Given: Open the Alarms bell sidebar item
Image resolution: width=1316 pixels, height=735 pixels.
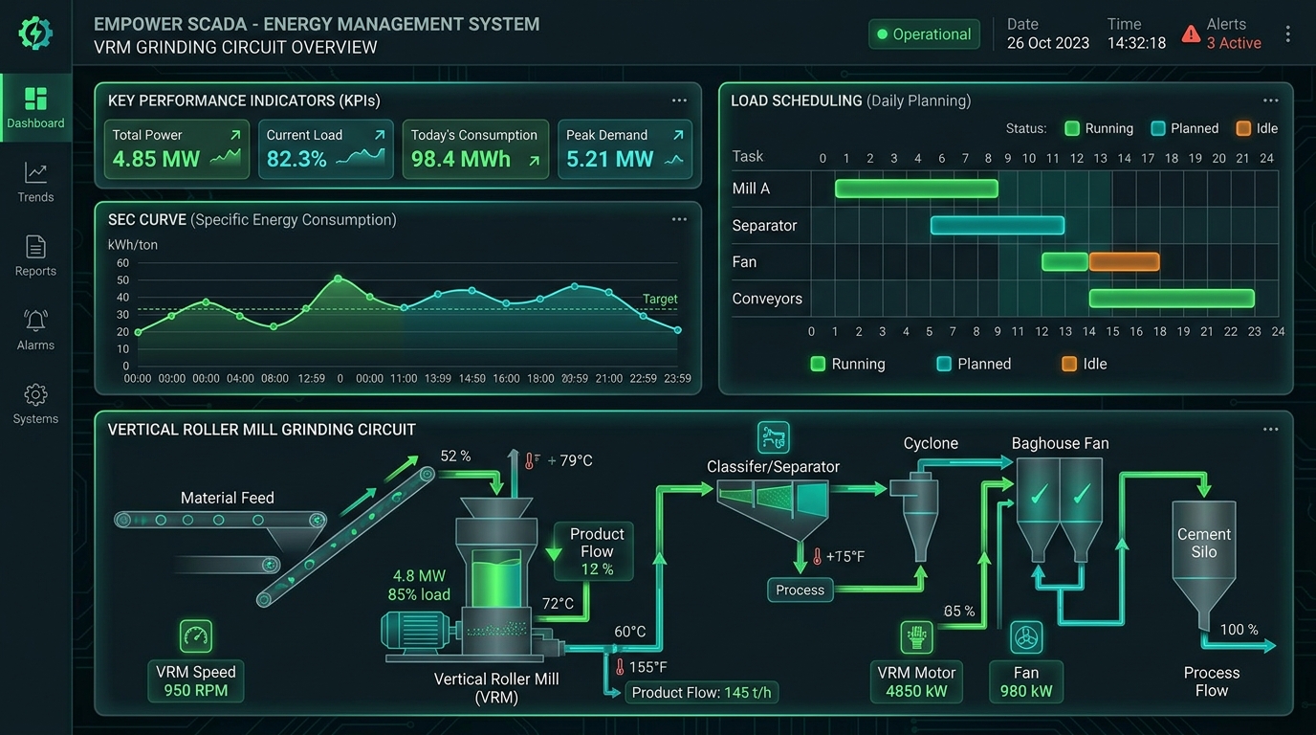Looking at the screenshot, I should [x=35, y=329].
